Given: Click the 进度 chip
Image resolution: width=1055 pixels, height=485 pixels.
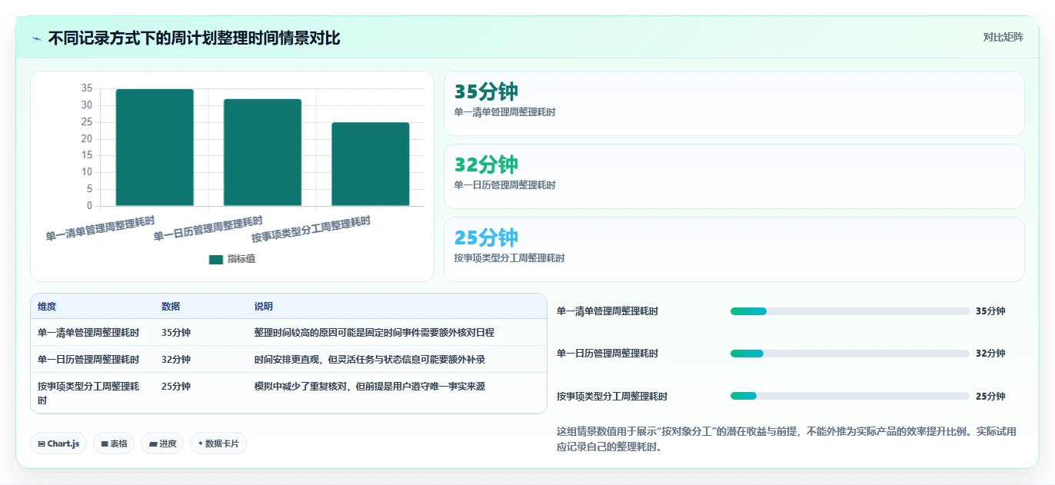Looking at the screenshot, I should [162, 443].
